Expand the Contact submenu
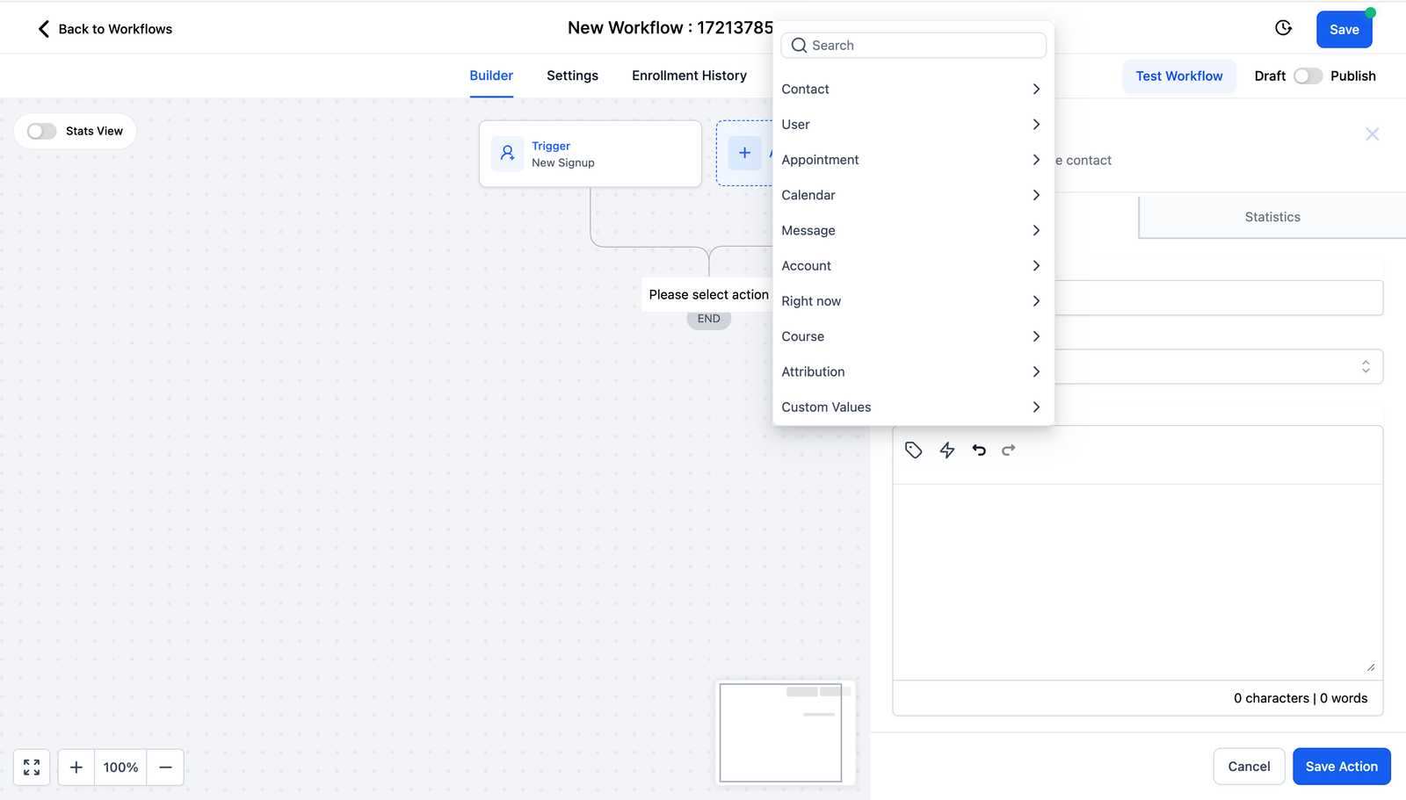This screenshot has height=800, width=1406. (911, 90)
